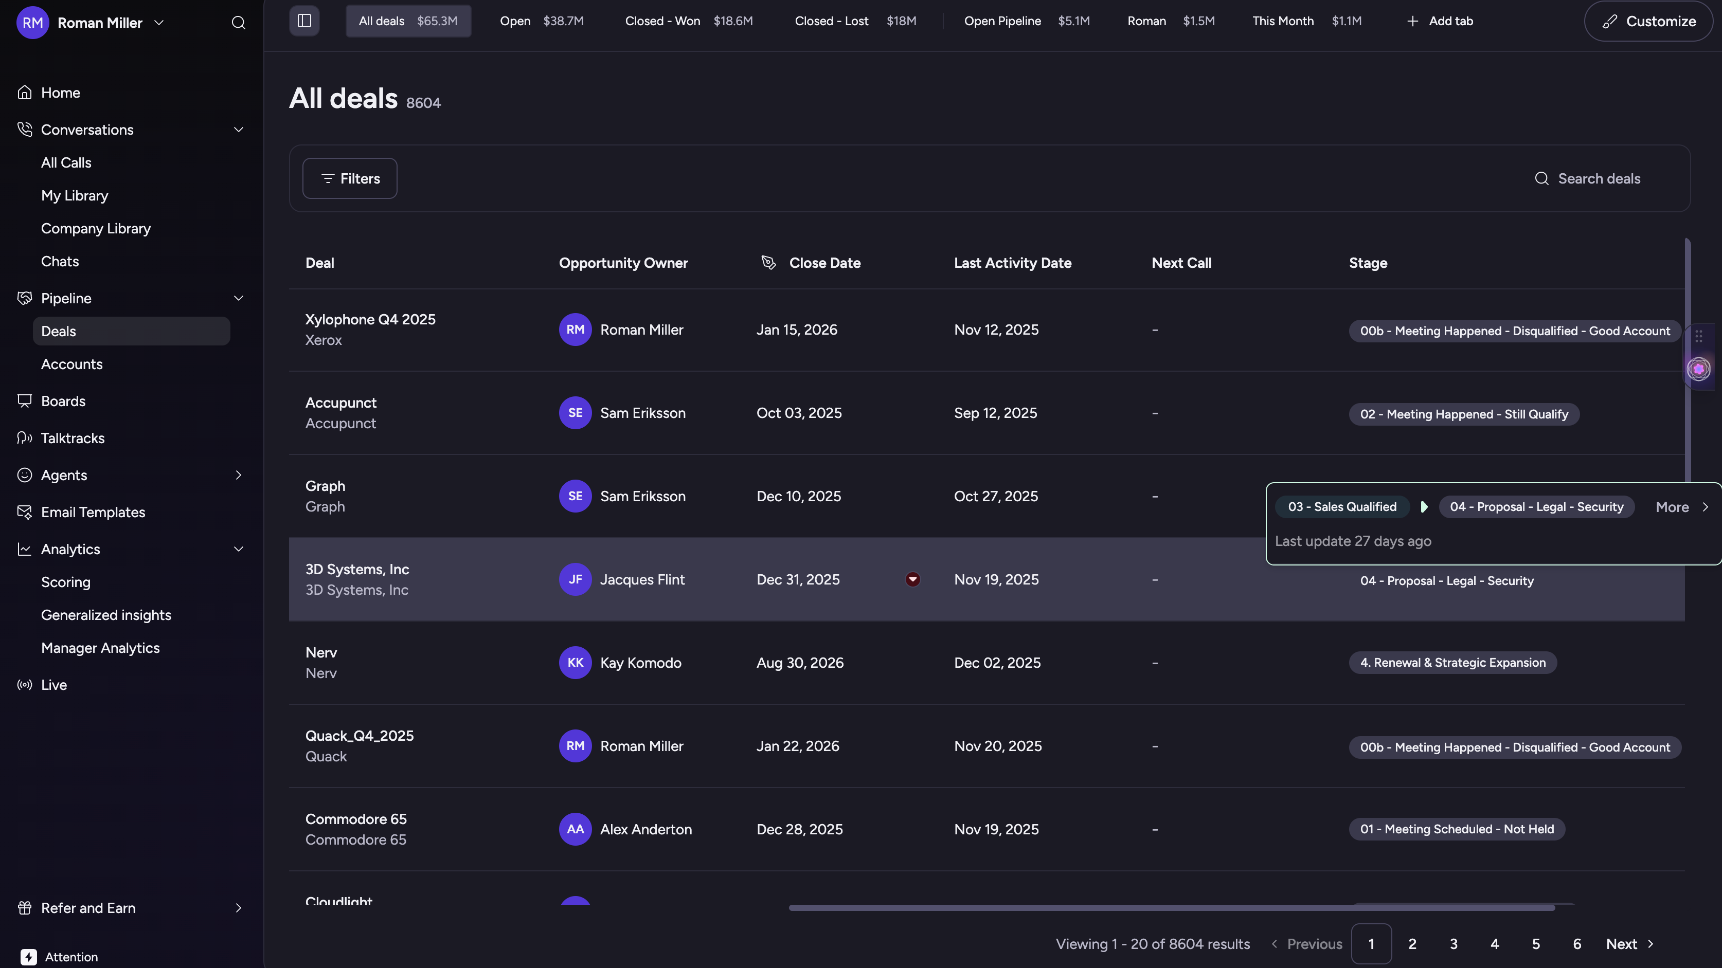Click the drag handle dots above orb
The height and width of the screenshot is (968, 1722).
1699,336
